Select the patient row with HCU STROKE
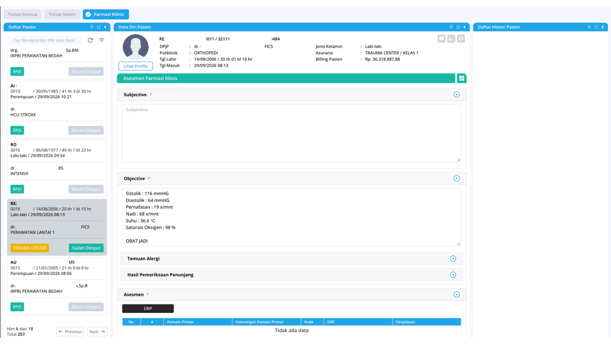 tap(57, 110)
